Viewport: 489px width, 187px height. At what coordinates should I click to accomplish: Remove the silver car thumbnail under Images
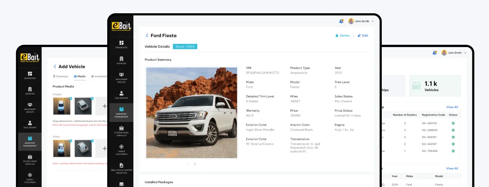pyautogui.click(x=92, y=98)
